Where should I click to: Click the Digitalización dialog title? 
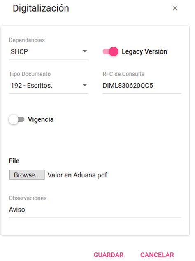point(41,8)
